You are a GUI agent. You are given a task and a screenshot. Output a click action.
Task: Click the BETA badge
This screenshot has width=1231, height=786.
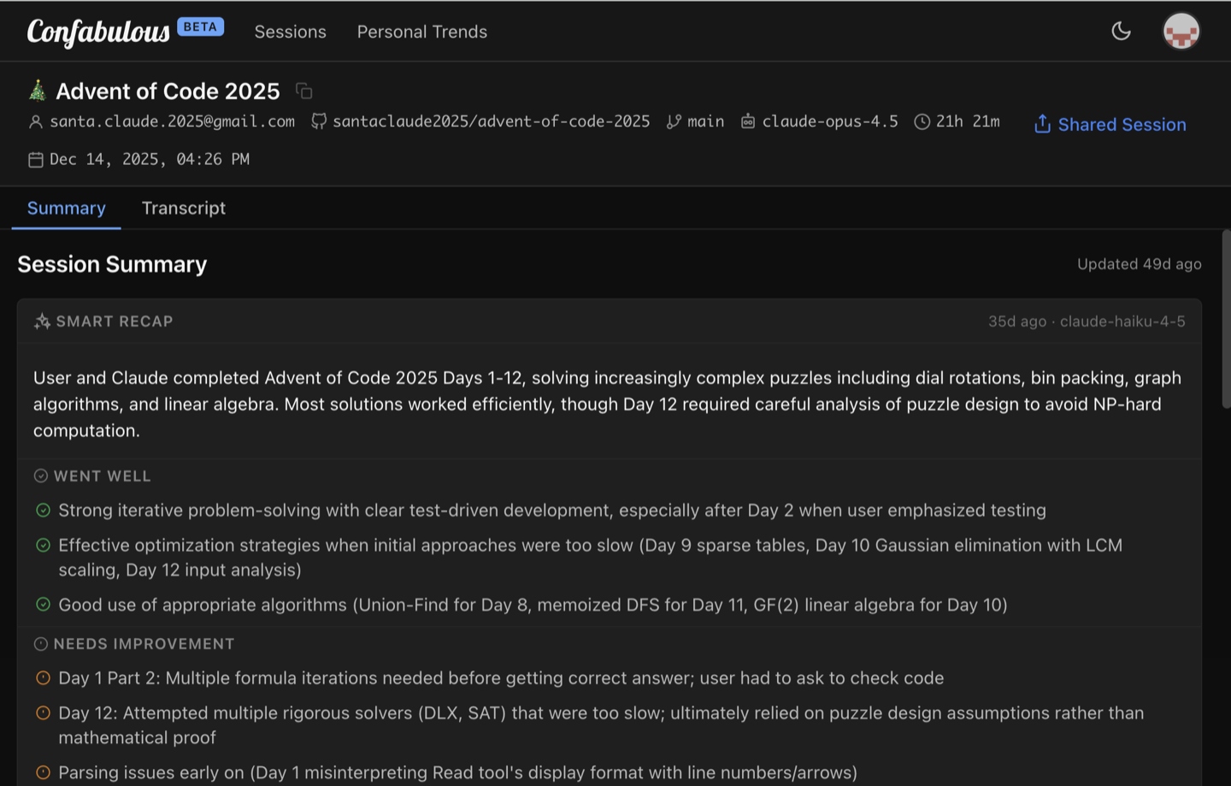click(201, 27)
